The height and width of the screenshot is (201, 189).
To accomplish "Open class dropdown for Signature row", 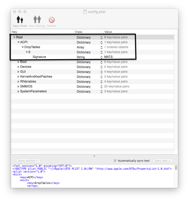I will click(x=101, y=57).
